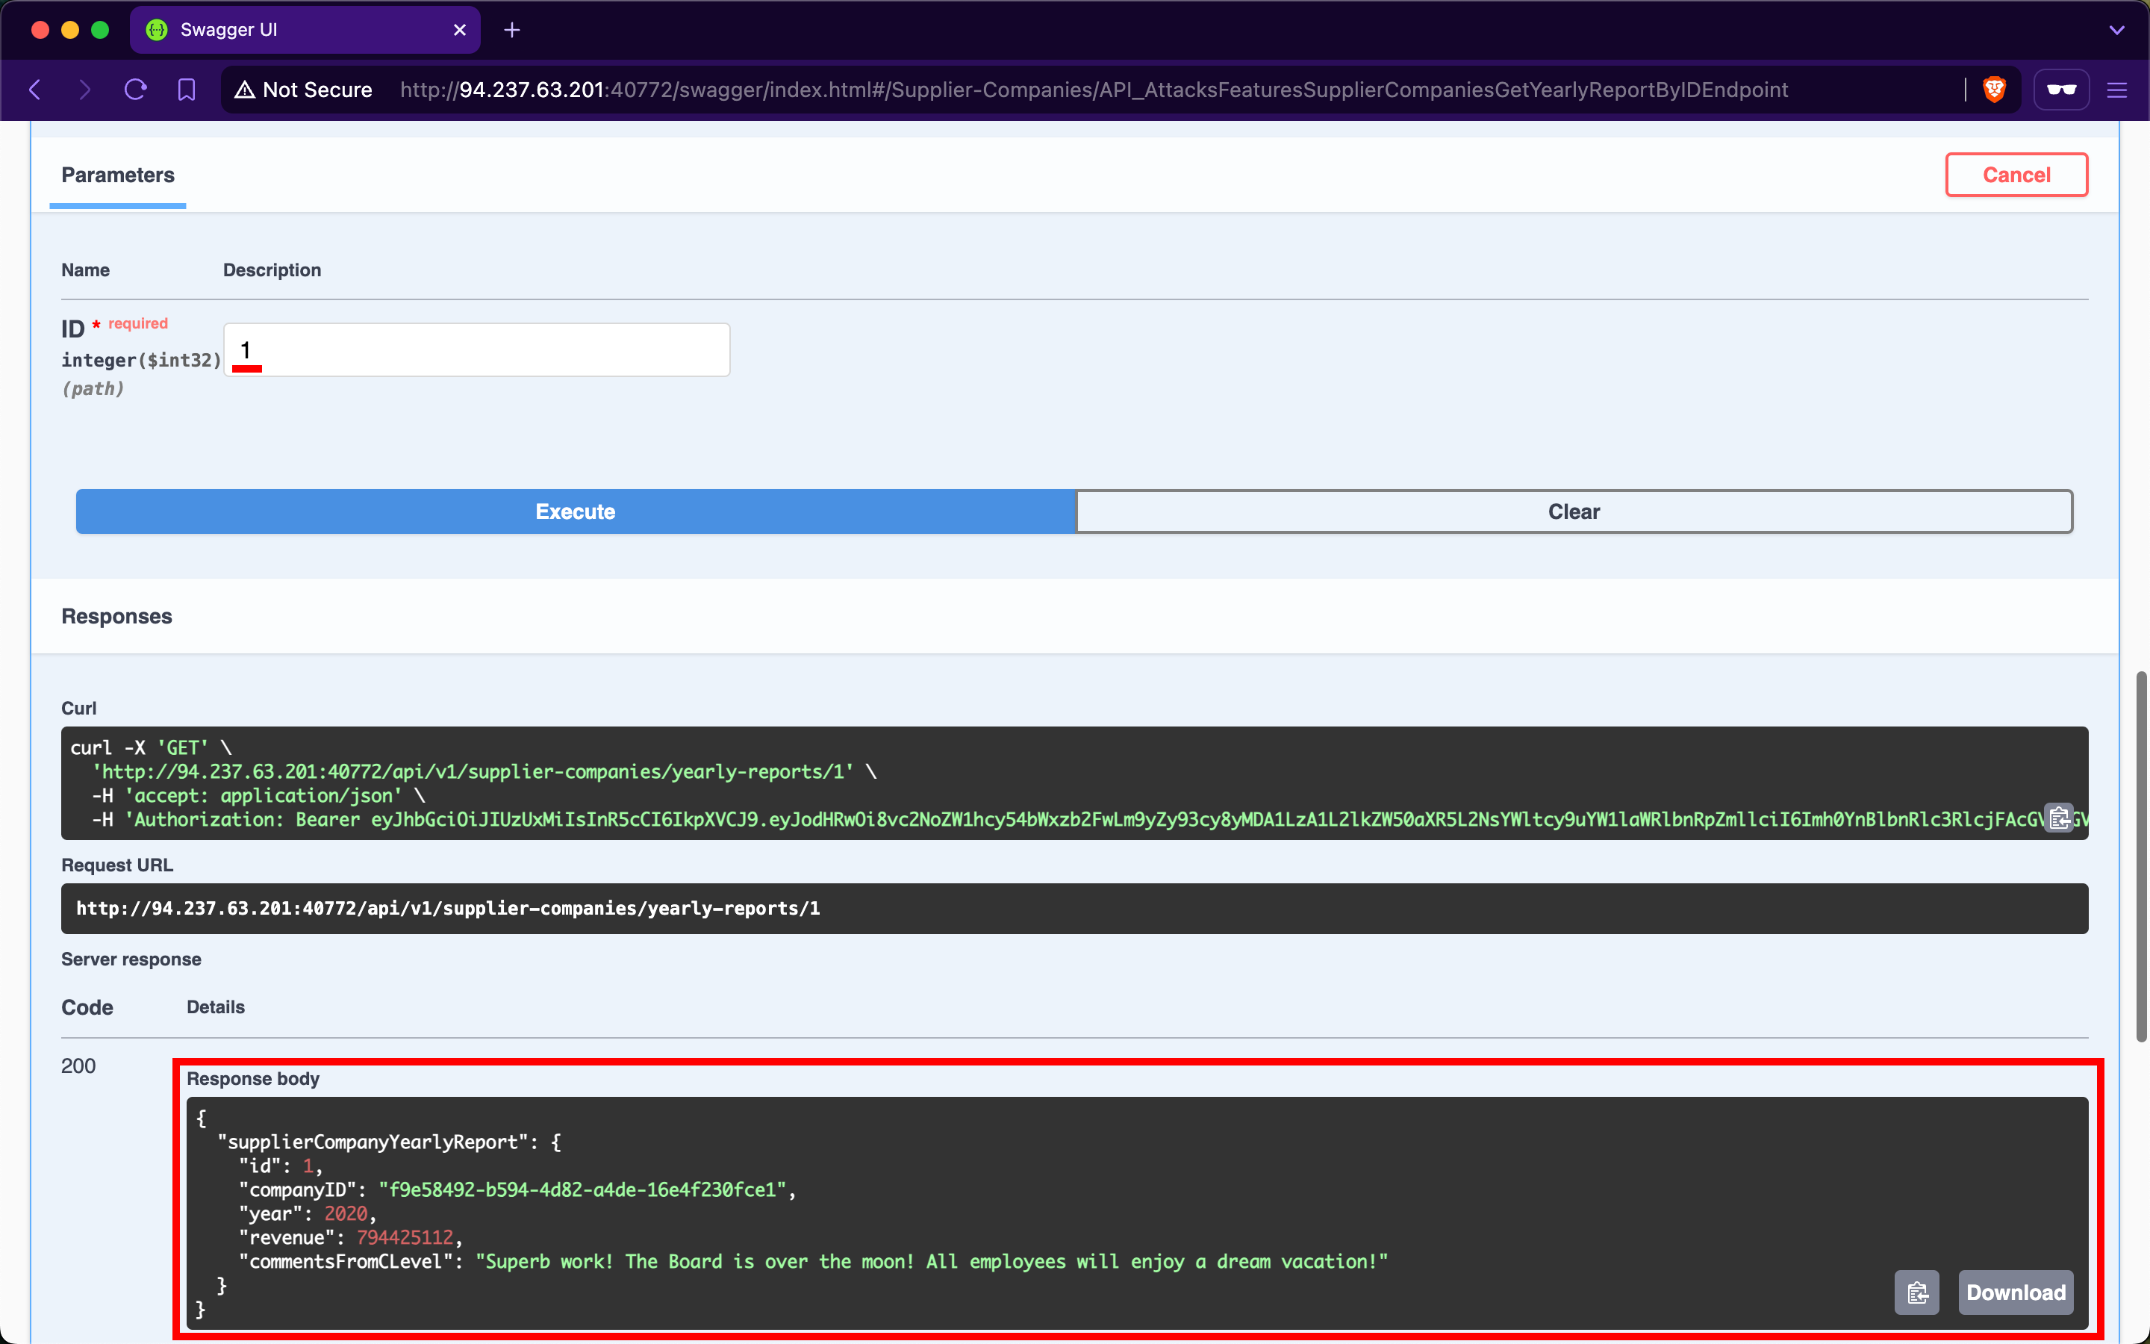
Task: Select the Swagger UI browser tab
Action: pyautogui.click(x=305, y=30)
